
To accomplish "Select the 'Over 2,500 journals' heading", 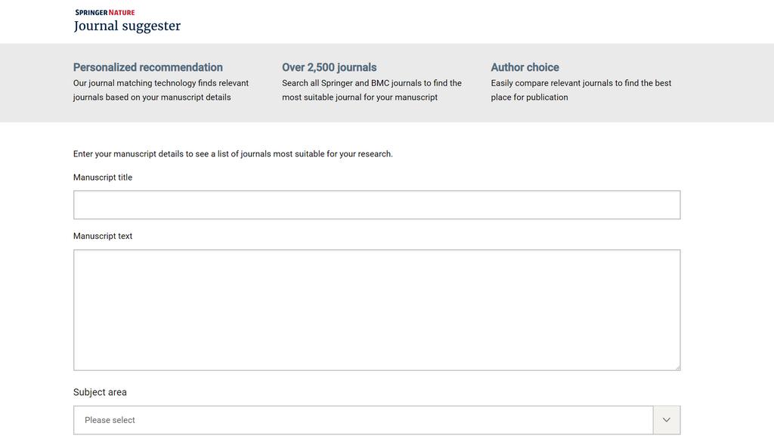I will click(329, 67).
